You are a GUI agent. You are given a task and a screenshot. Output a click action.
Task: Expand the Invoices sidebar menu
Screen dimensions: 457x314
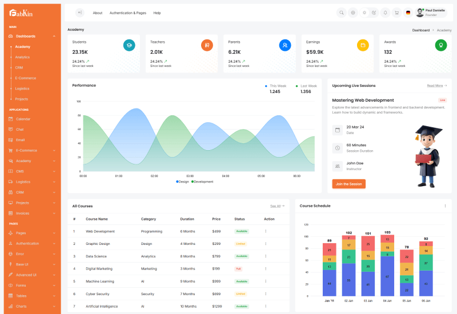(54, 213)
